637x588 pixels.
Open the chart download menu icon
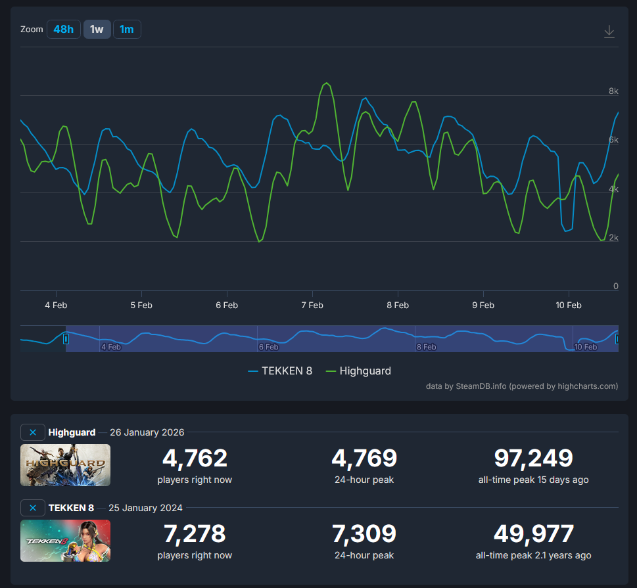[x=609, y=32]
